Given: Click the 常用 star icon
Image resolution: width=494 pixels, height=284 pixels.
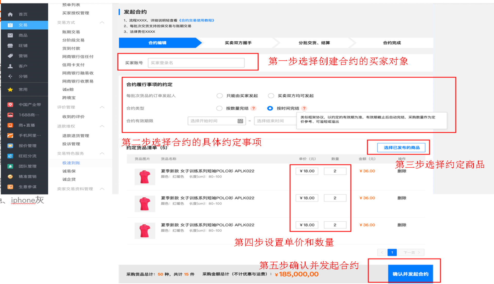Looking at the screenshot, I should click(10, 89).
